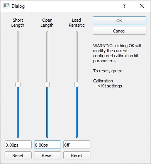Grab the Short Length slider handle
This screenshot has height=164, width=151.
[x=18, y=85]
